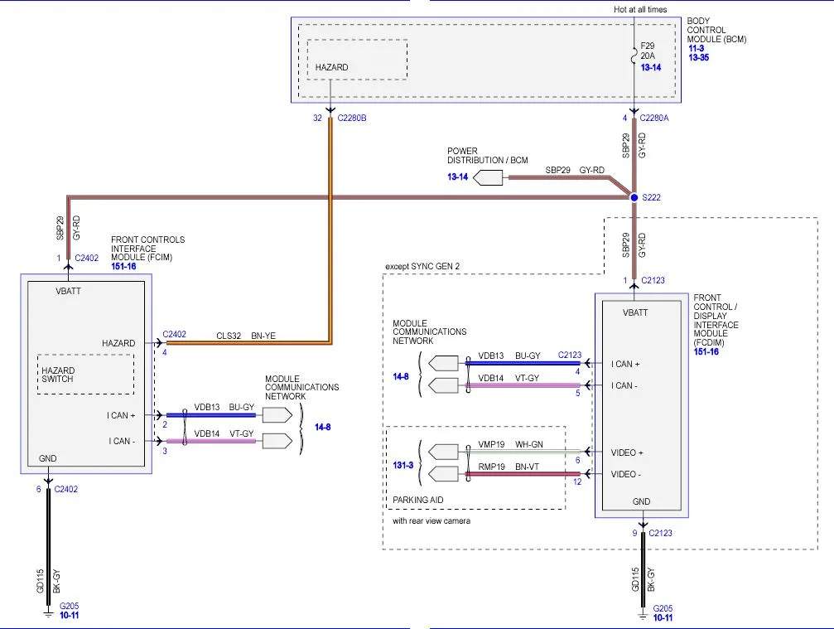Click the HAZARD box inside BCM
The height and width of the screenshot is (629, 834).
357,60
